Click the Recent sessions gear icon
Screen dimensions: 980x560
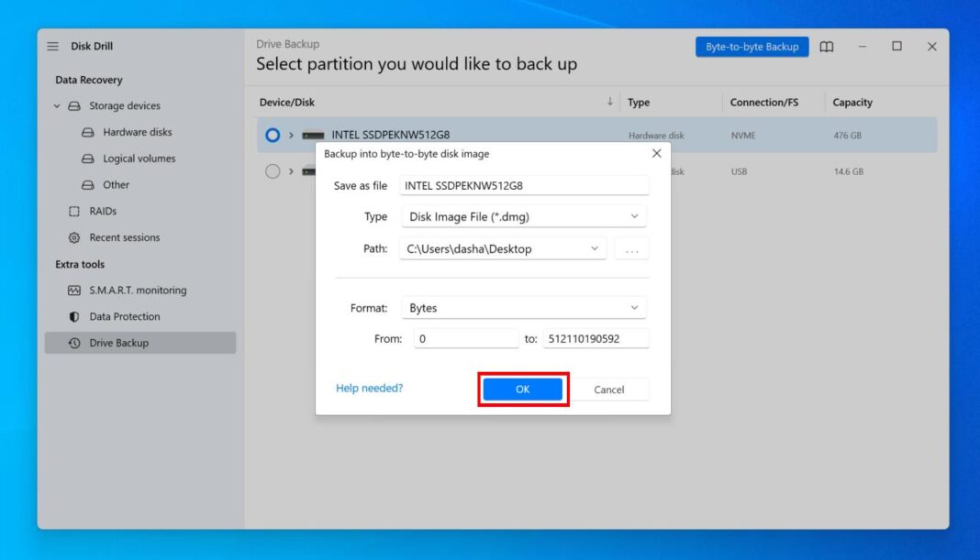(x=74, y=237)
